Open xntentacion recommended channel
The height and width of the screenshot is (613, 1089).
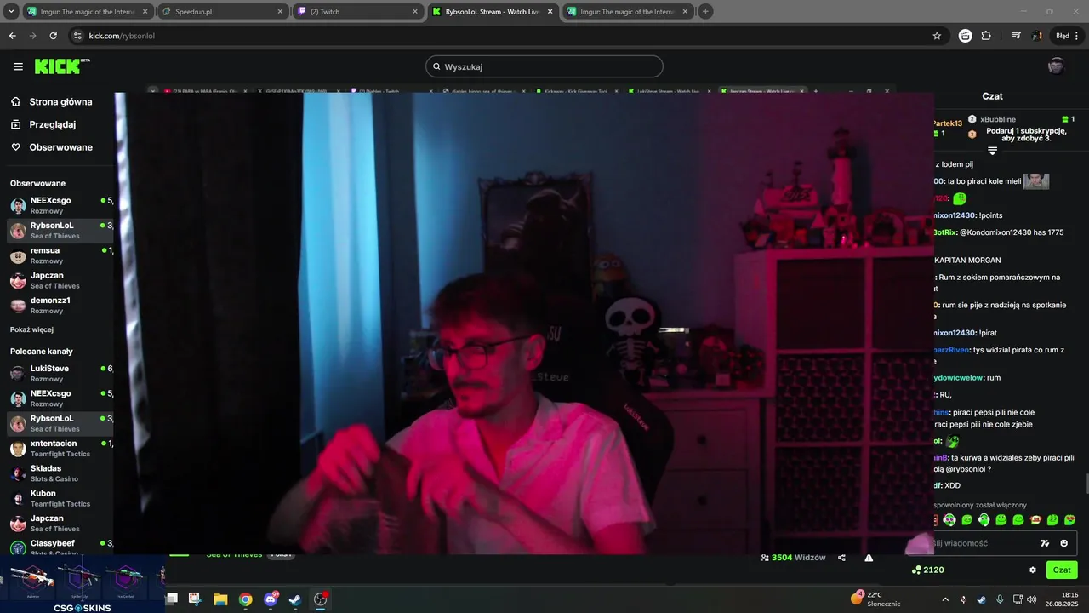[x=60, y=448]
